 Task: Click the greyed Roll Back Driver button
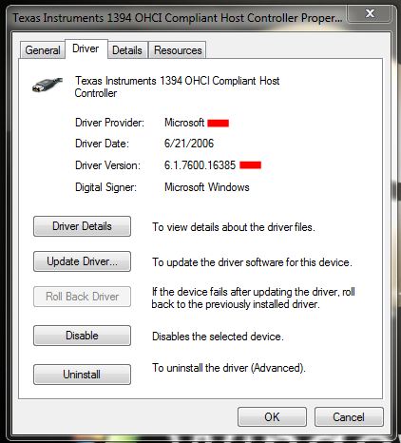point(82,297)
